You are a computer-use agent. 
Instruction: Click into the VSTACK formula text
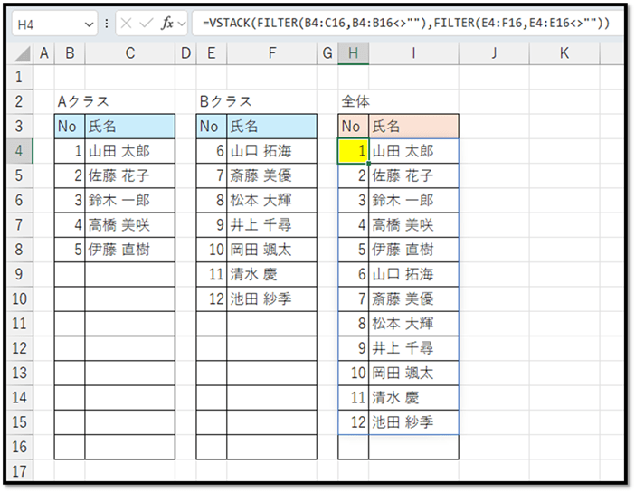(405, 23)
